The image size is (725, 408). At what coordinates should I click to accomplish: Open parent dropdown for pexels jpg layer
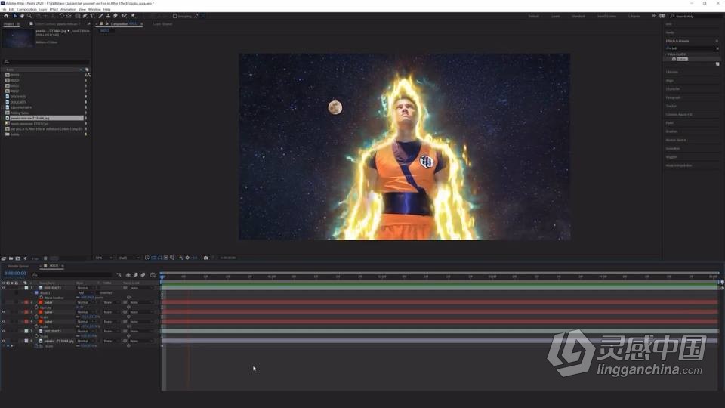click(141, 341)
